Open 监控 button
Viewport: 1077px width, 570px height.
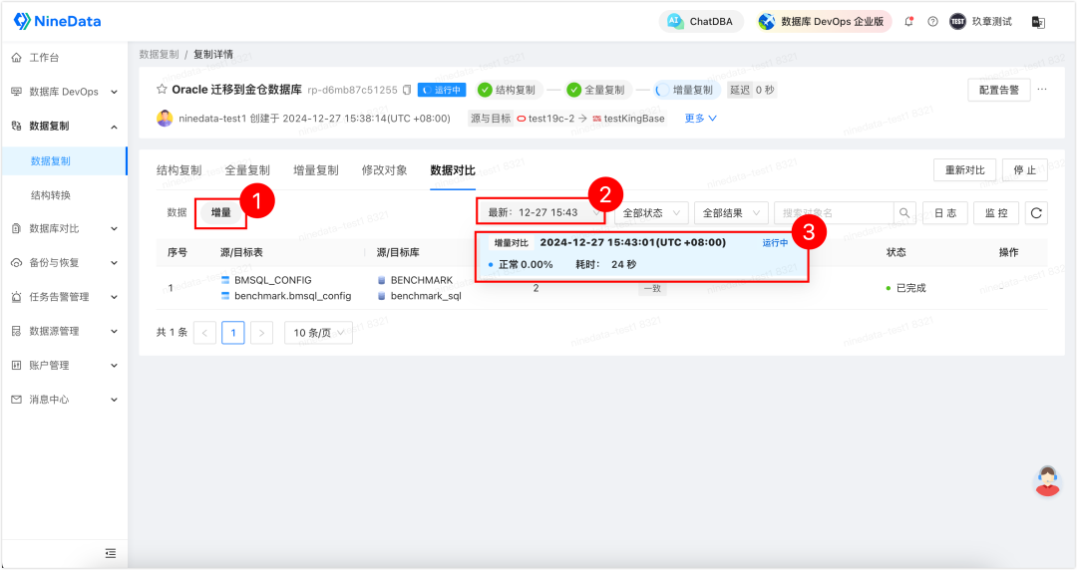point(996,213)
